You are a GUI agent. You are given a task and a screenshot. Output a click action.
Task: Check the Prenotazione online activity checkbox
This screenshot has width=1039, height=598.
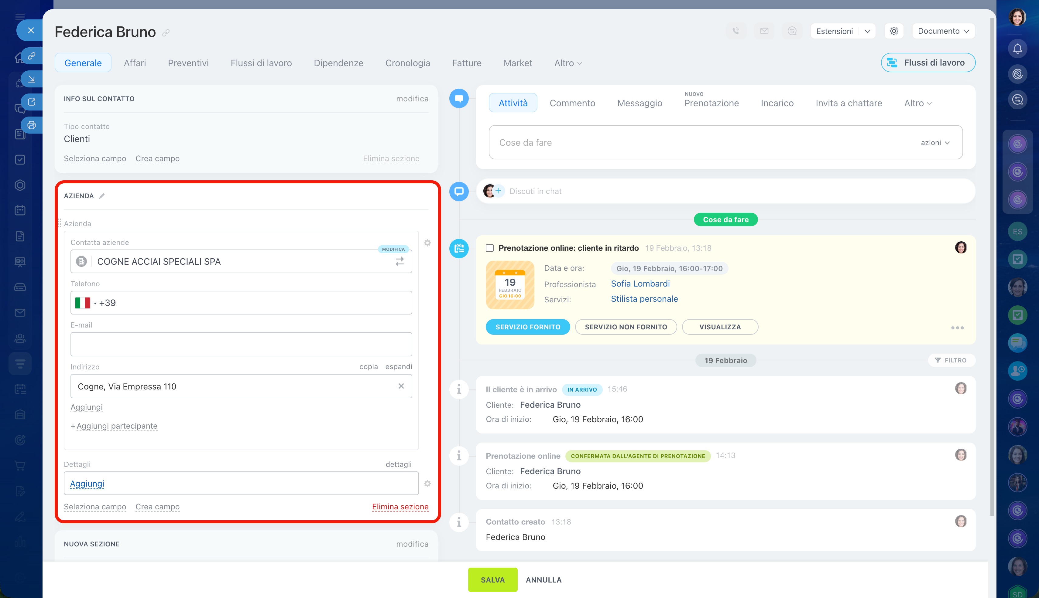tap(489, 248)
